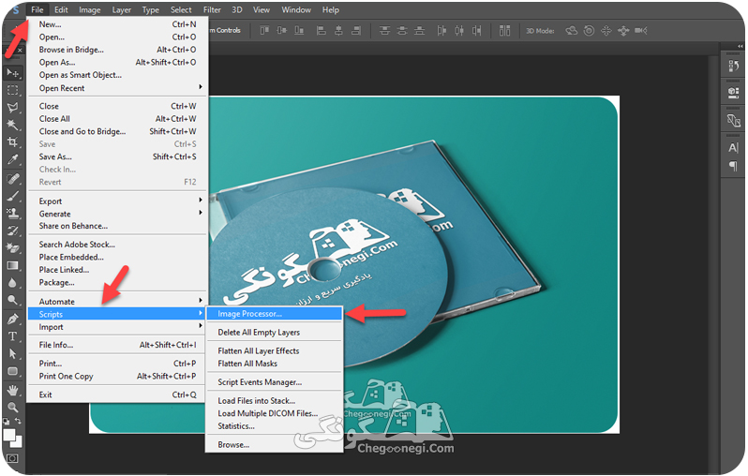Select the Hand tool
The width and height of the screenshot is (748, 476).
[13, 390]
